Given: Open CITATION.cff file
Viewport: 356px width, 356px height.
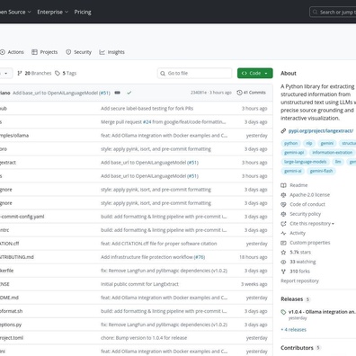Looking at the screenshot, I should coord(9,244).
